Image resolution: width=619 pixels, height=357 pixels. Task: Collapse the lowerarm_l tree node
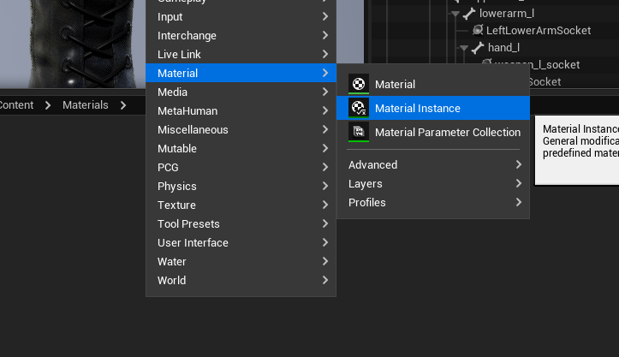(455, 14)
